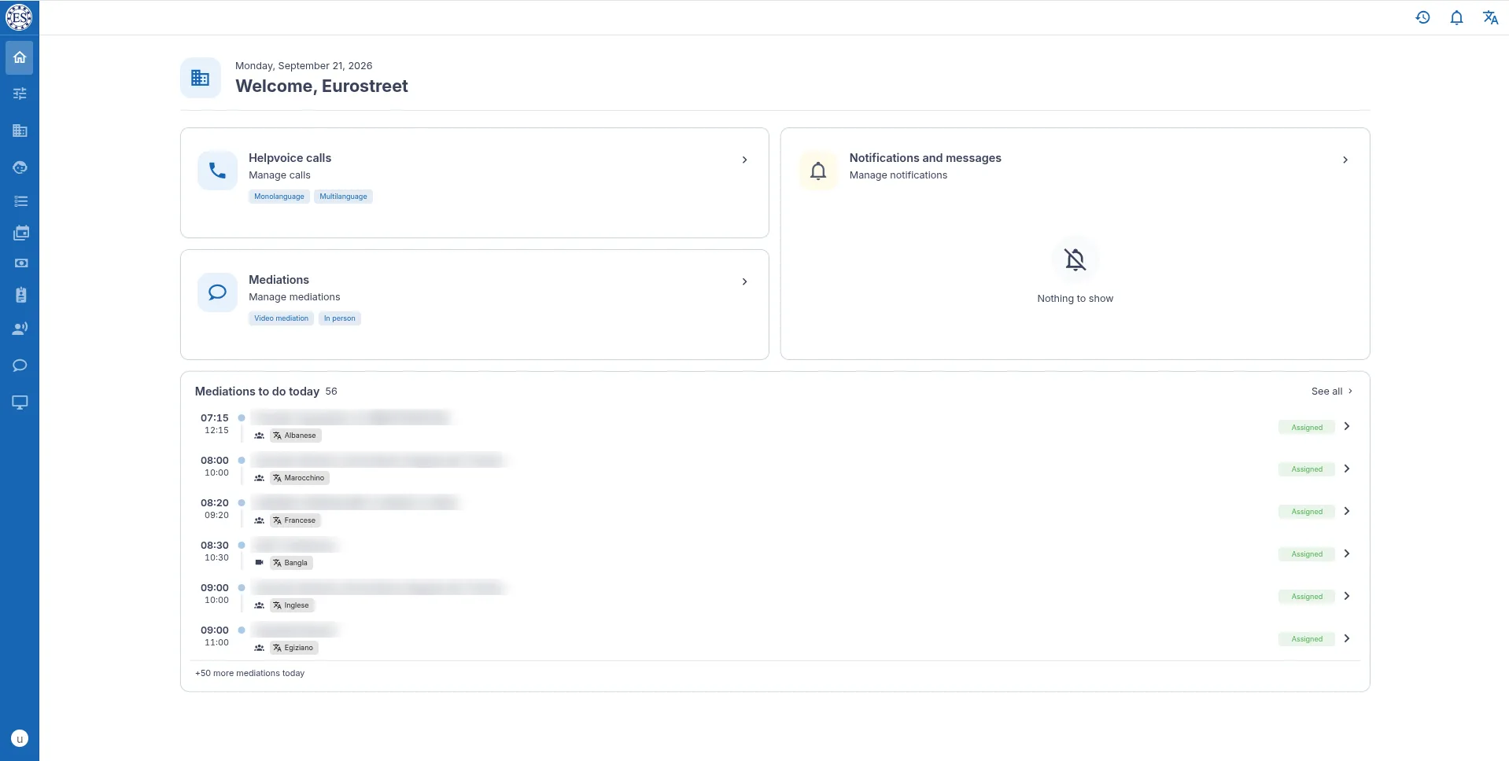Open the checklist icon in sidebar
1509x761 pixels.
pos(20,201)
